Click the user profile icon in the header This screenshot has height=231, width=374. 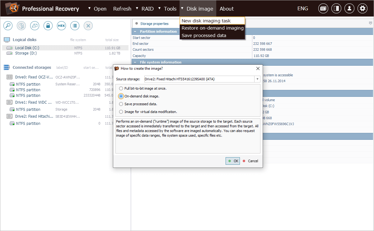(349, 9)
